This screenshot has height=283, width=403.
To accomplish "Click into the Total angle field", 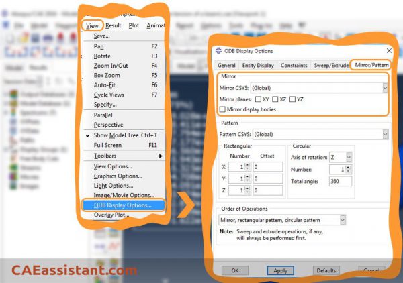I will (341, 181).
